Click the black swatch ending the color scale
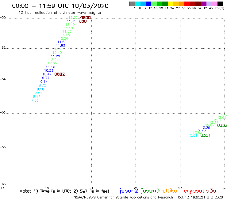This screenshot has width=227, height=200. point(220,4)
